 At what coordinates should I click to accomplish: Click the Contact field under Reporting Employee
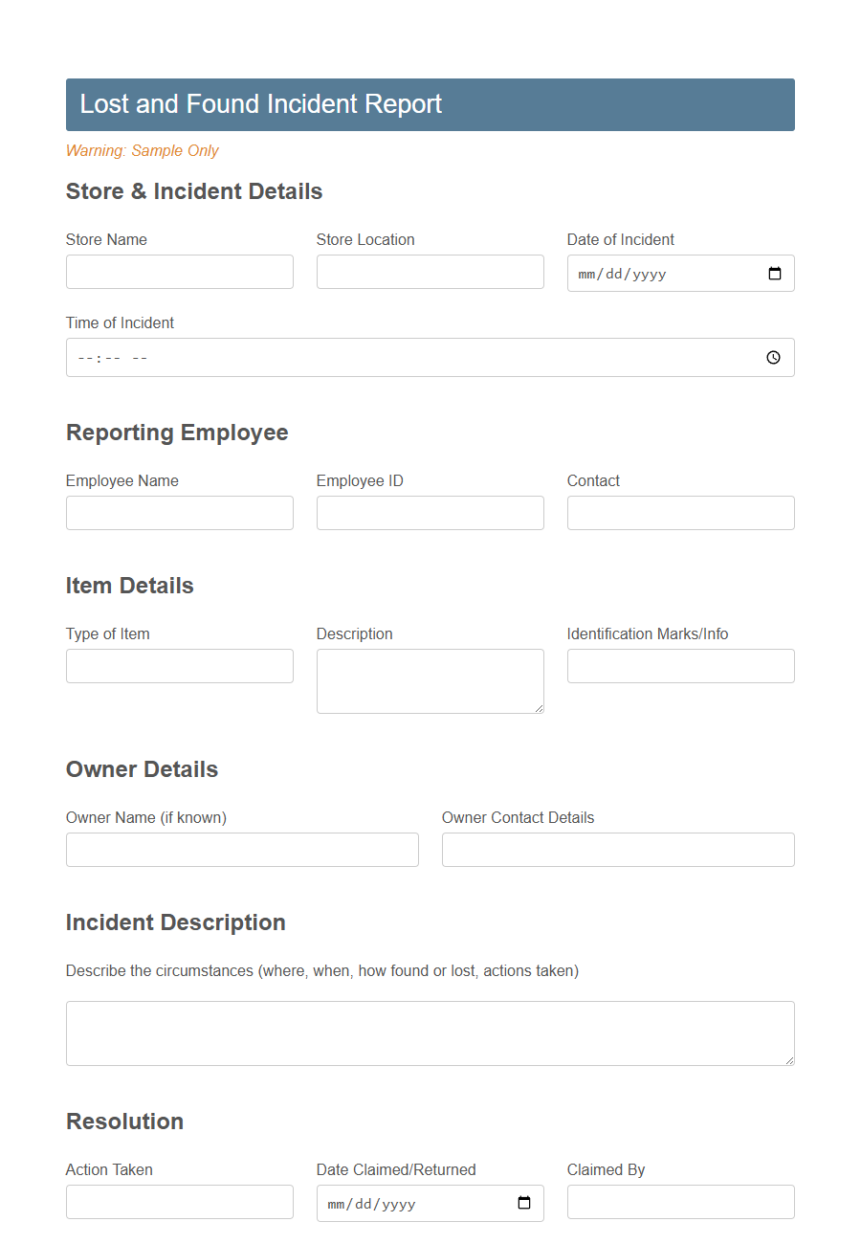coord(680,513)
